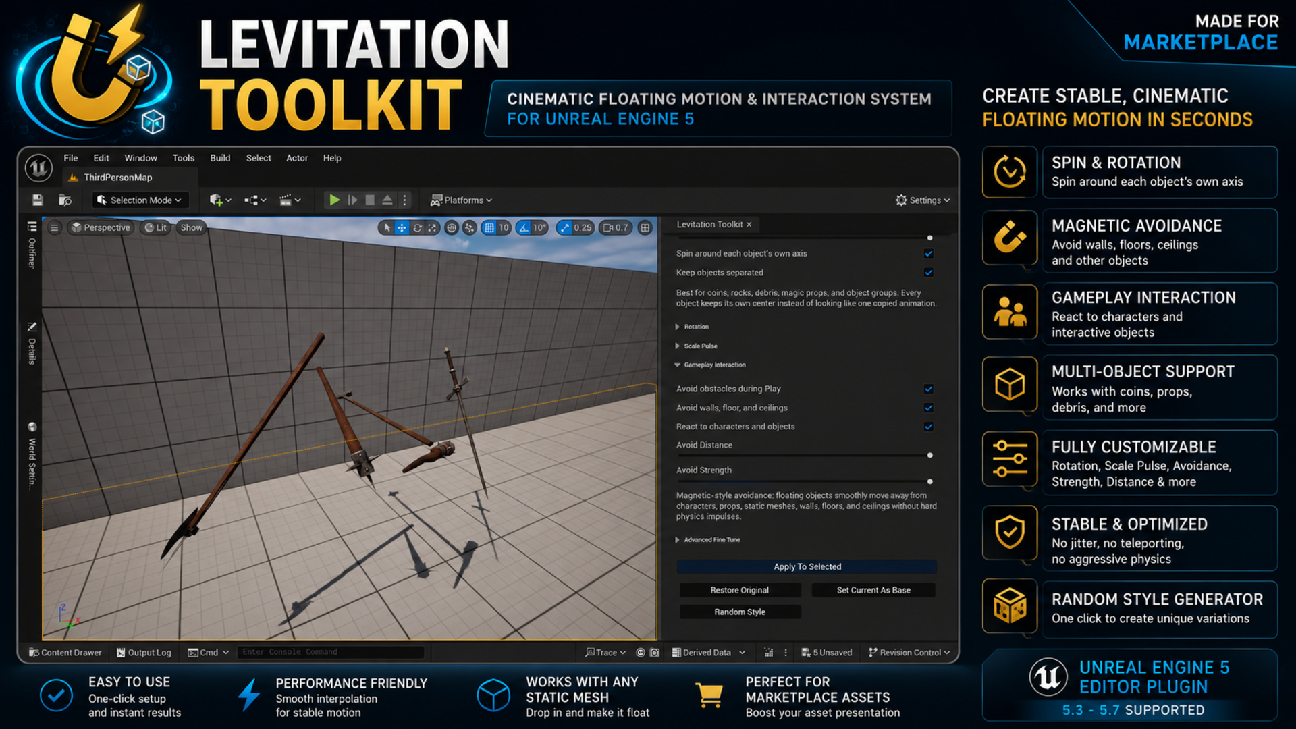Click the Restore Original button
The image size is (1296, 729).
point(740,590)
